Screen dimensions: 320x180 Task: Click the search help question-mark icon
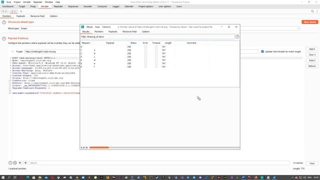click(10, 163)
